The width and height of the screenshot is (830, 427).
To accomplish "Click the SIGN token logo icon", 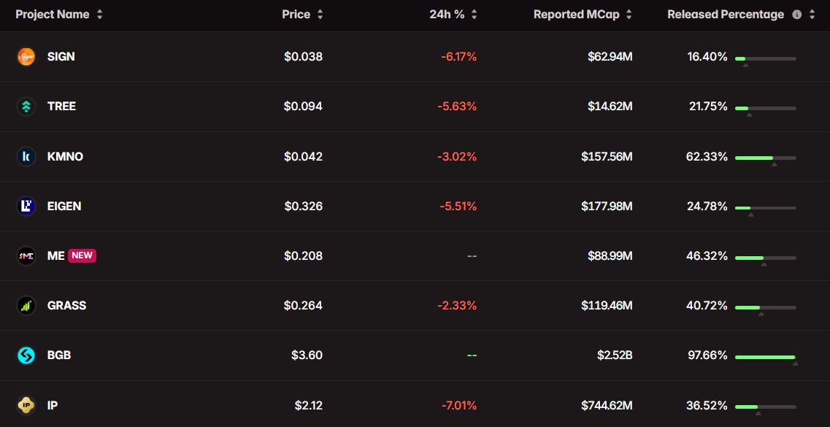I will tap(26, 56).
